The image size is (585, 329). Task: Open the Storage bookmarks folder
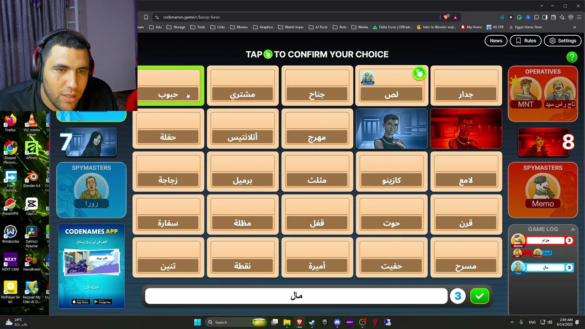(x=176, y=27)
